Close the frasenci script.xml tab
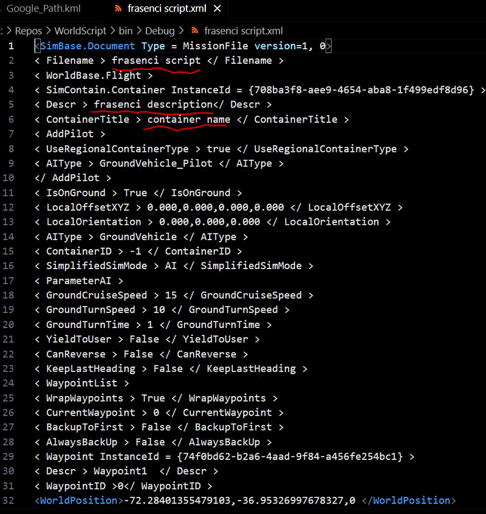486x514 pixels. click(x=217, y=9)
